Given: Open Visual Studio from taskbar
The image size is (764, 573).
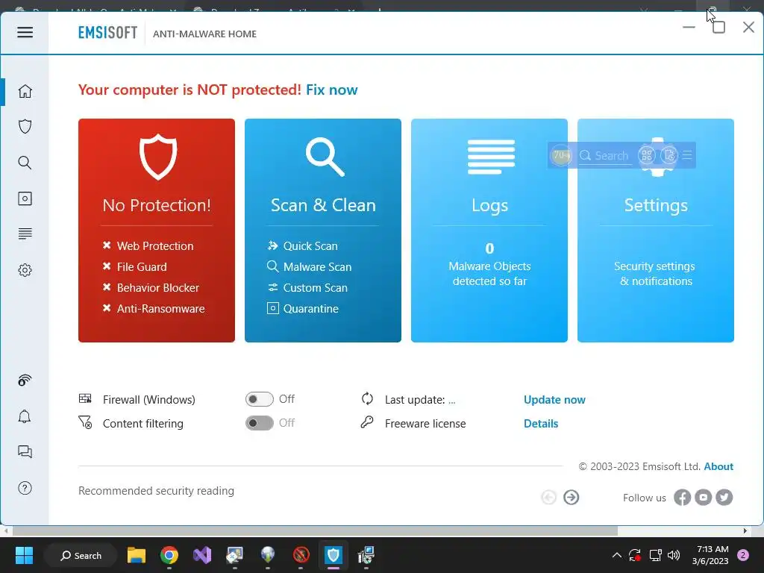Looking at the screenshot, I should [x=201, y=555].
